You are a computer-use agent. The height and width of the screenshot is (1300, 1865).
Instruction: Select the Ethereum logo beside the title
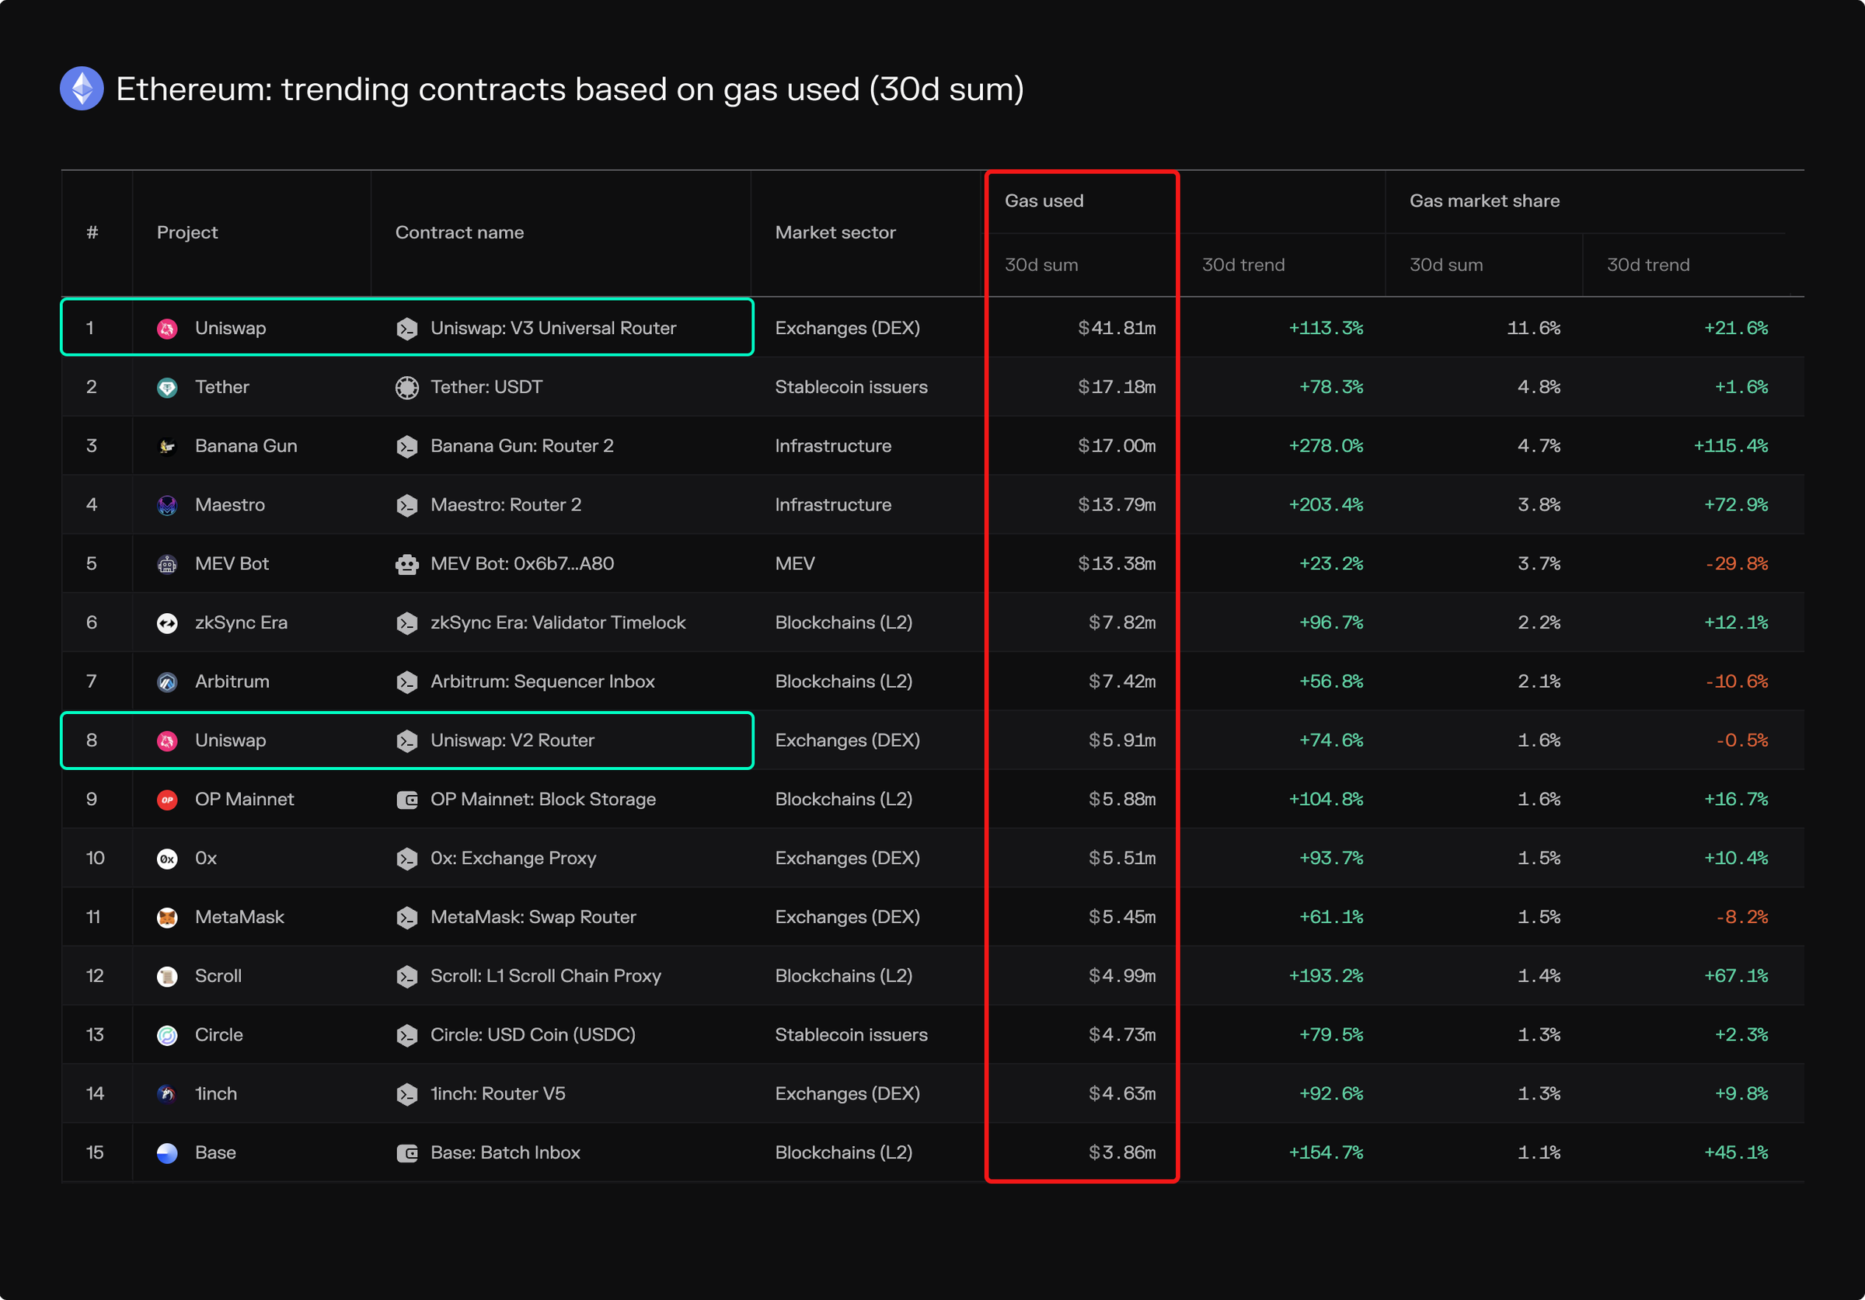coord(82,88)
